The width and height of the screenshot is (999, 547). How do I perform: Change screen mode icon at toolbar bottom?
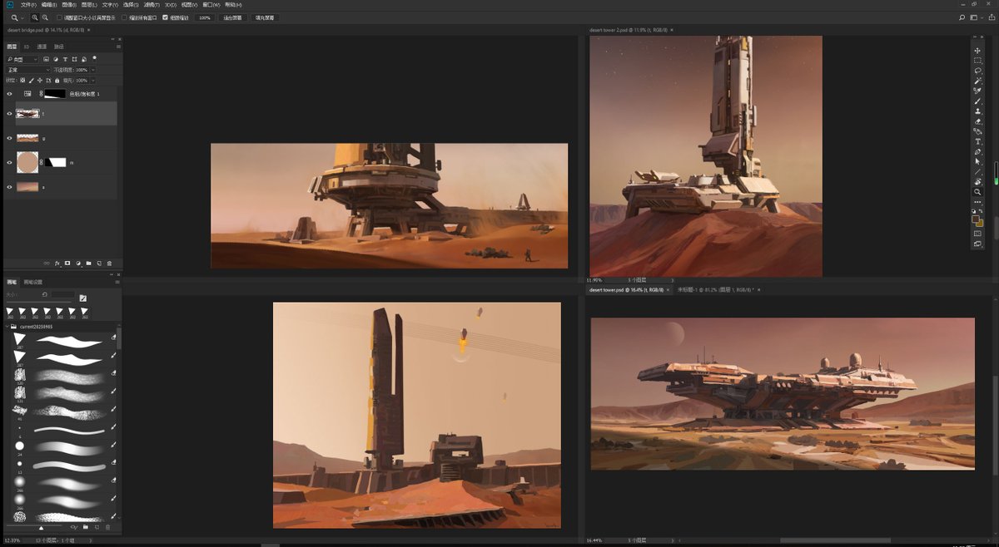[x=977, y=244]
